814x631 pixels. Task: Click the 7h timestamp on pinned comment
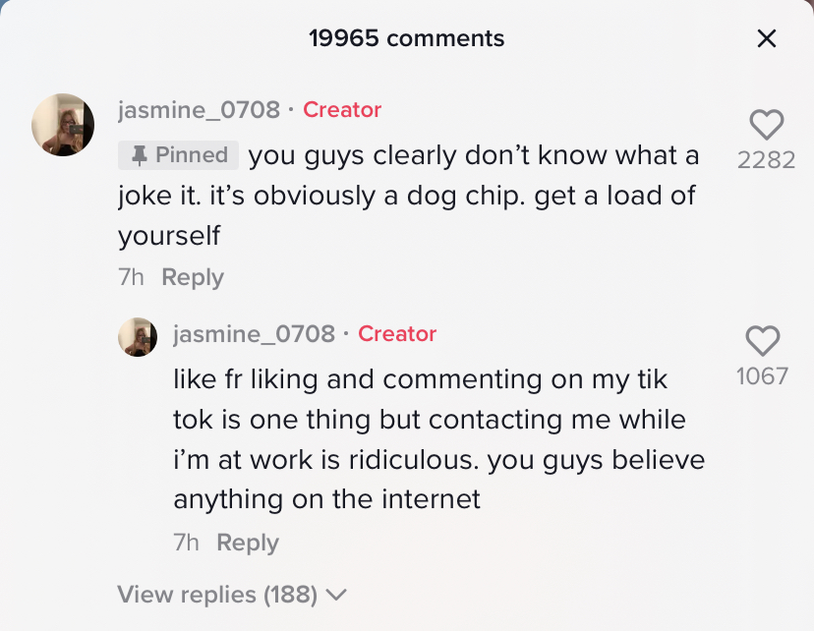click(129, 276)
